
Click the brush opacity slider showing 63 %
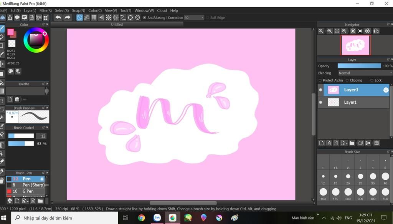[x=21, y=143]
